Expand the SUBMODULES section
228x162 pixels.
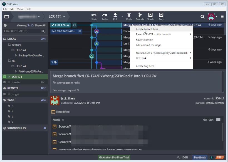25,128
